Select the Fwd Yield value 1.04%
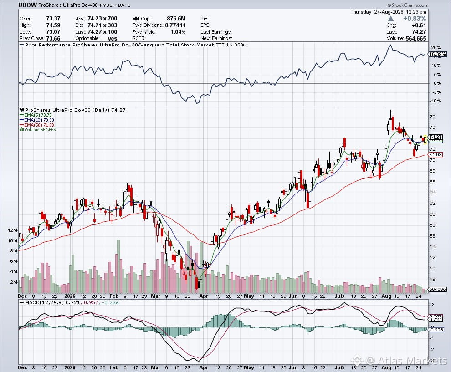This screenshot has height=372, width=451. point(178,32)
